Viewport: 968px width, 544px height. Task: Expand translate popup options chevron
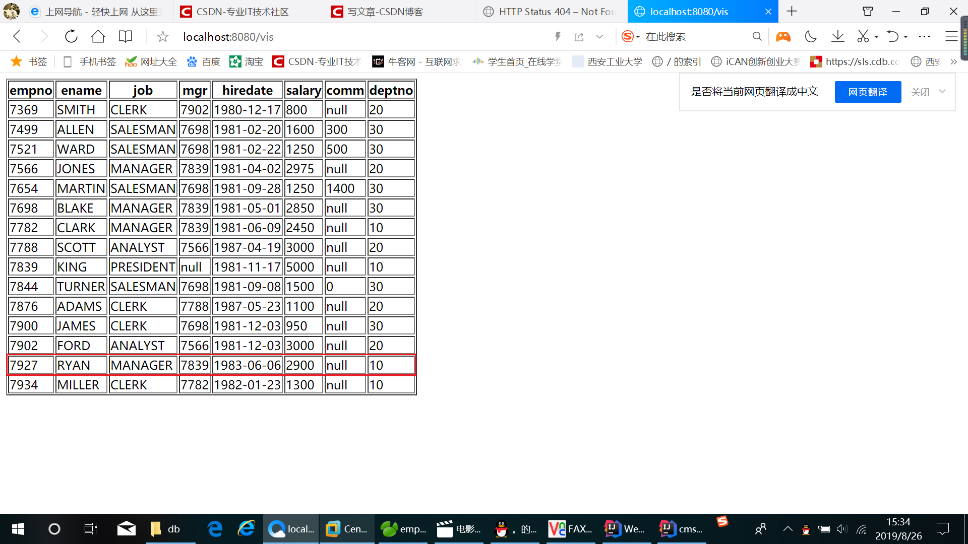point(942,92)
